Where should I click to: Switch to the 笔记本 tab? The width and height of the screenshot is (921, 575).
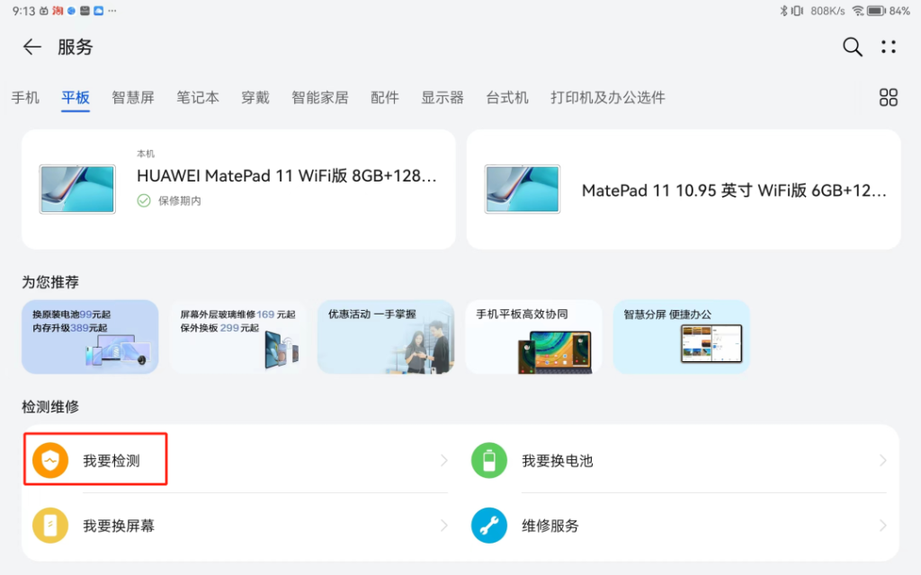click(198, 97)
